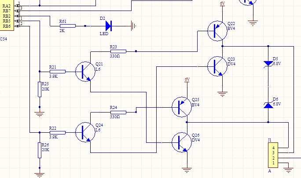Click the RB6 pin label
This screenshot has width=301, height=178.
(x=7, y=26)
